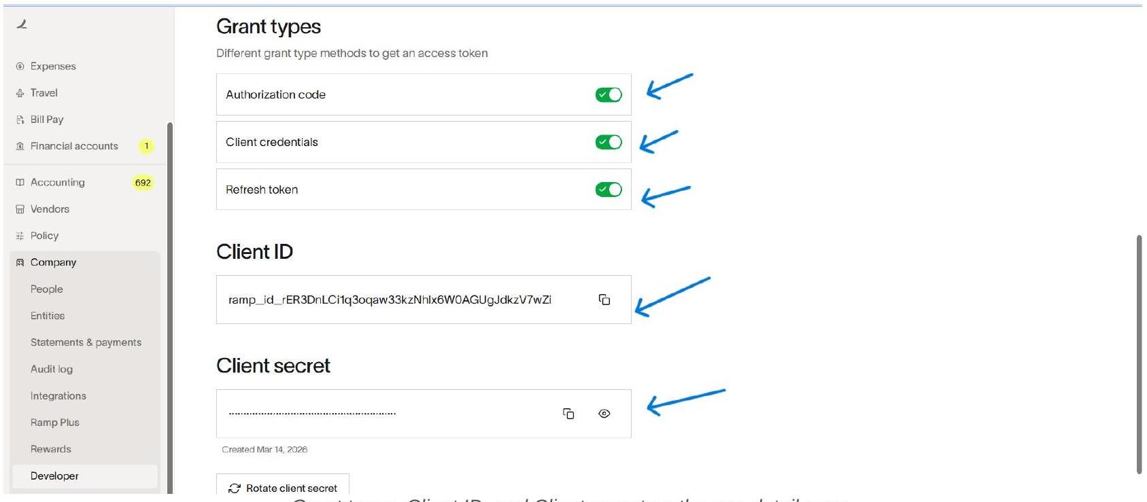Click the Policy sliders icon
This screenshot has width=1147, height=502.
(x=20, y=236)
